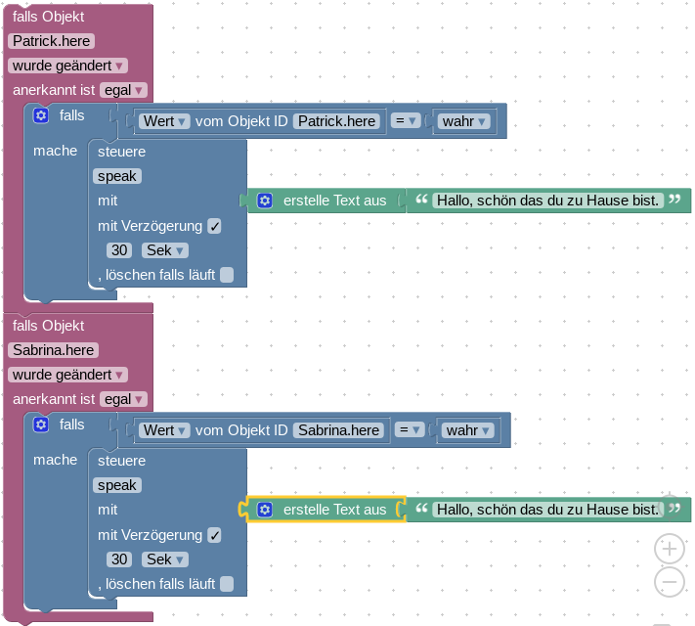Edit 30 delay value in Patrick block
Screen dimensions: 695x626
point(119,250)
